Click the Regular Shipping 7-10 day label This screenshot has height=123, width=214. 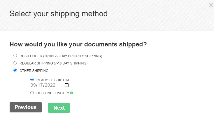coord(53,63)
